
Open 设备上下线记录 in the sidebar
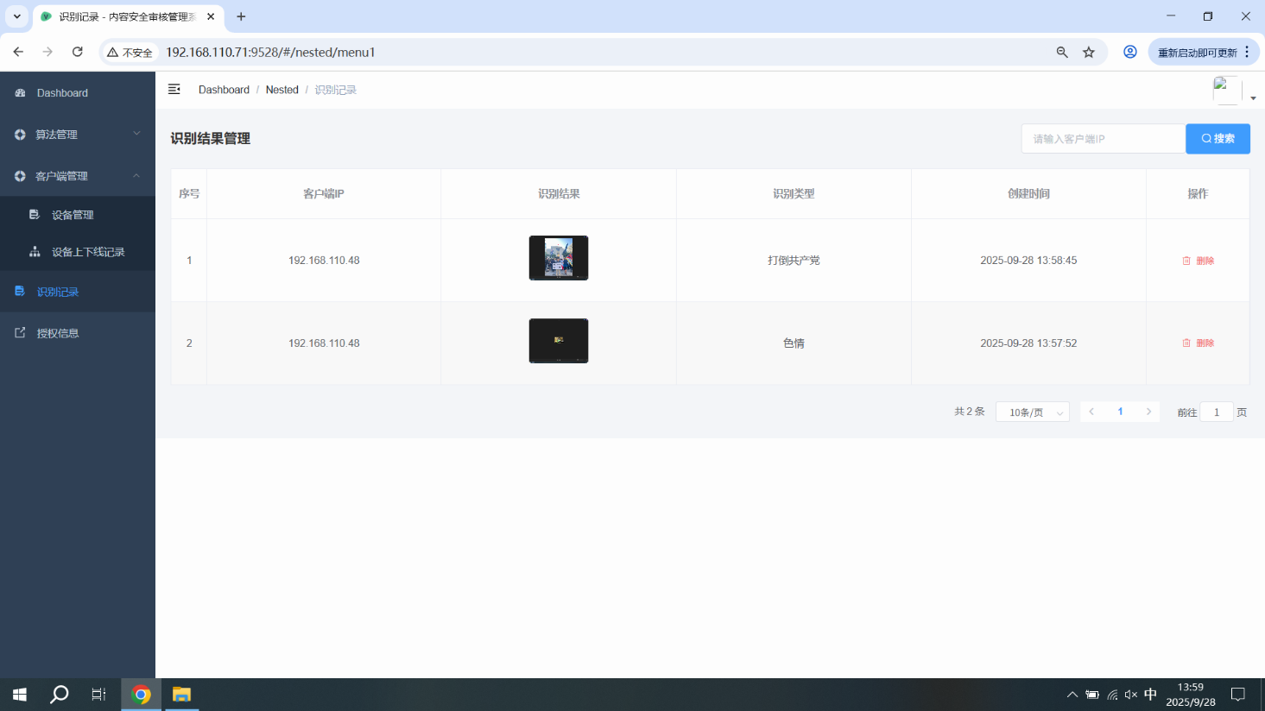[87, 252]
